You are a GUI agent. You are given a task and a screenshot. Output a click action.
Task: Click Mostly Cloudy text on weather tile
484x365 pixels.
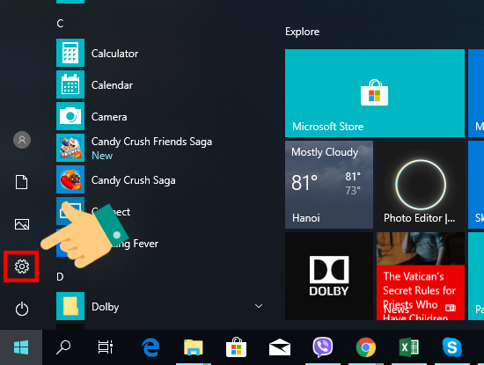click(x=325, y=152)
